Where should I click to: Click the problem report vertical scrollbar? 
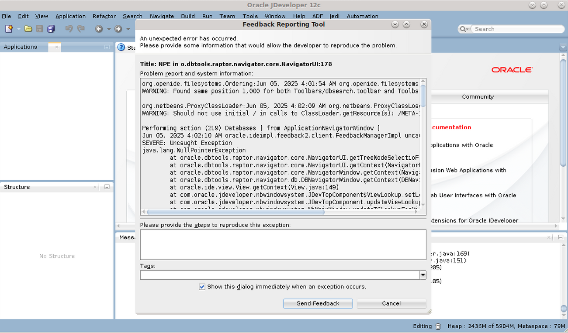click(x=423, y=95)
